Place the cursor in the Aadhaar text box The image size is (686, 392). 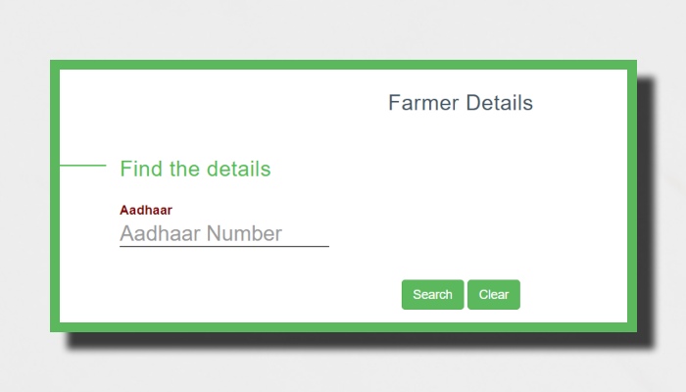(223, 234)
